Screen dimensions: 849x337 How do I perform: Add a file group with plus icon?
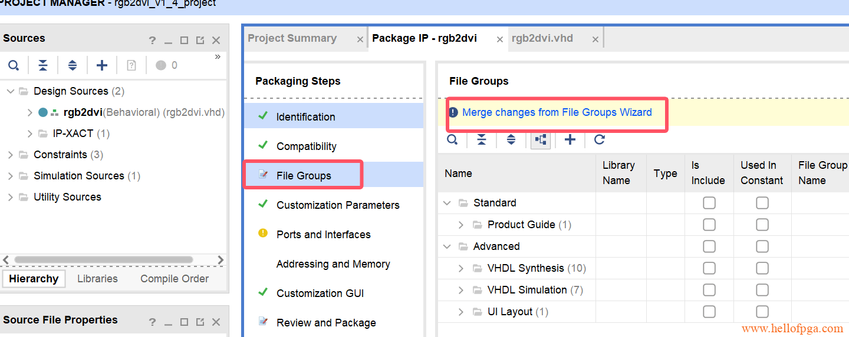coord(570,140)
